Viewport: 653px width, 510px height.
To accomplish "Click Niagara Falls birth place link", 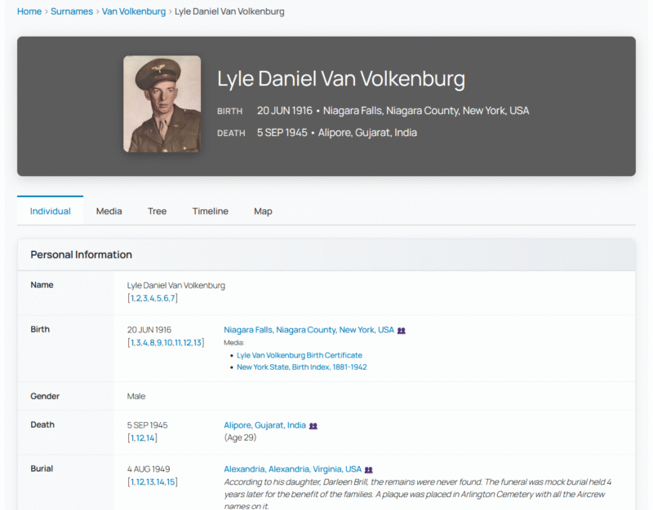I will tap(309, 330).
